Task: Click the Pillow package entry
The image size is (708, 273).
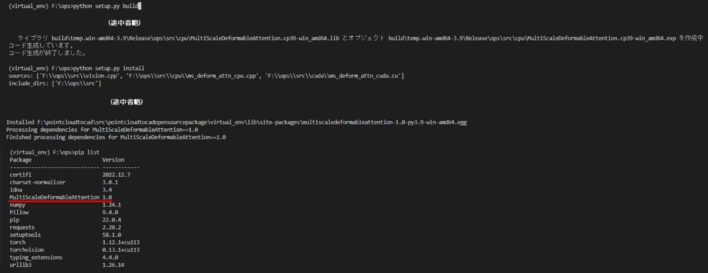Action: [19, 212]
